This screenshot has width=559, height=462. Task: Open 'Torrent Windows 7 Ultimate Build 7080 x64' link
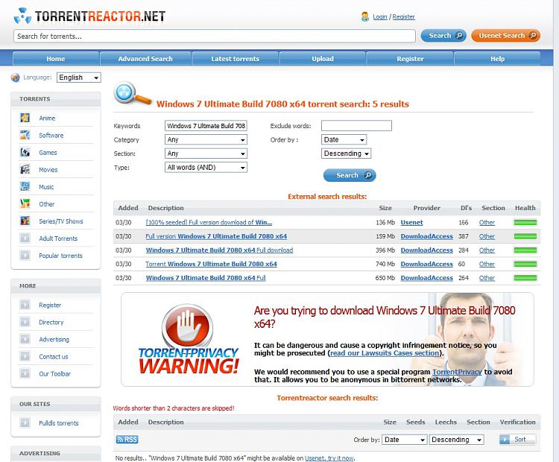coord(211,264)
